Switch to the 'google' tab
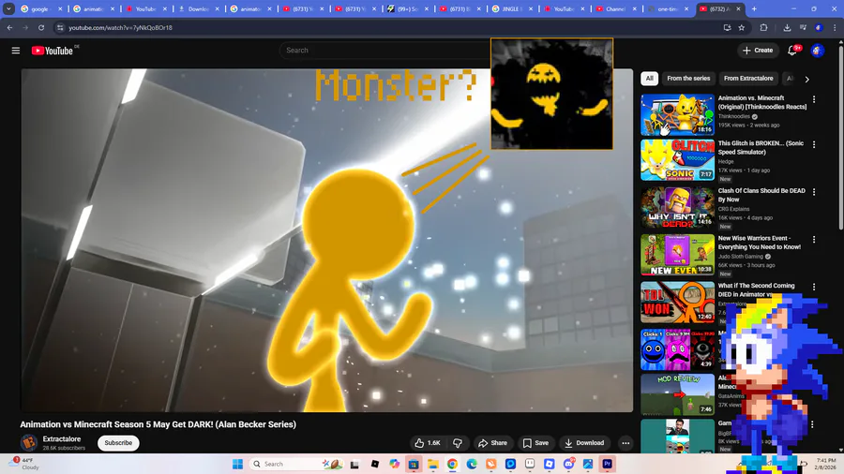The image size is (844, 474). (x=40, y=8)
